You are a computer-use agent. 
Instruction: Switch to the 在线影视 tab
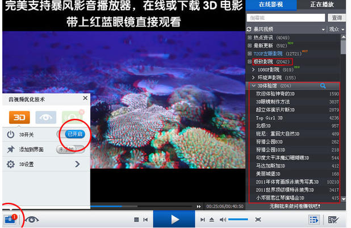tap(271, 5)
